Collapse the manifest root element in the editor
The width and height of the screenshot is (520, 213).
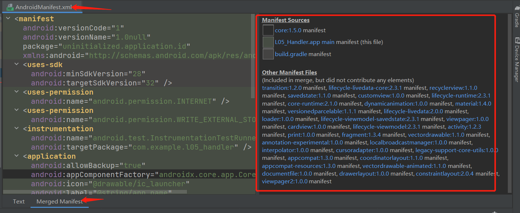pyautogui.click(x=8, y=18)
